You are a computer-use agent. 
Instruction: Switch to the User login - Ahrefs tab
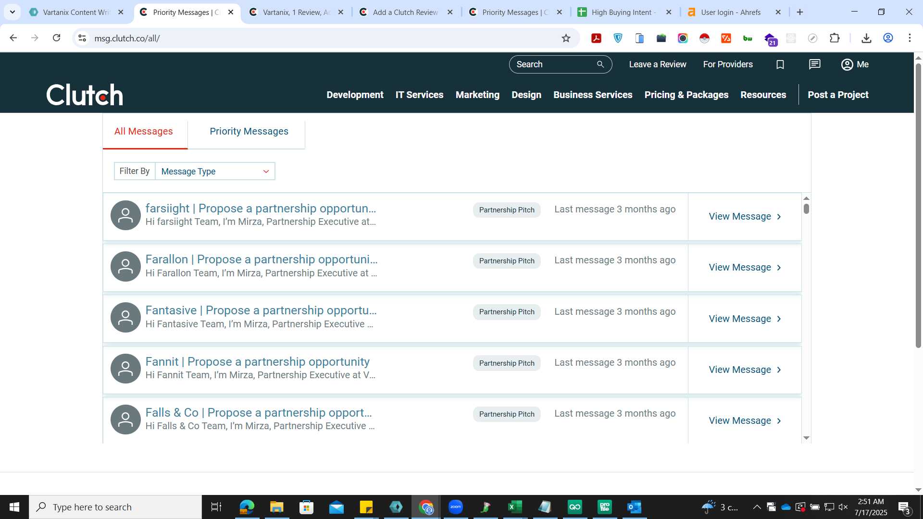[731, 12]
